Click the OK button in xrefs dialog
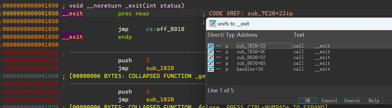This screenshot has height=108, width=392. pyautogui.click(x=307, y=100)
